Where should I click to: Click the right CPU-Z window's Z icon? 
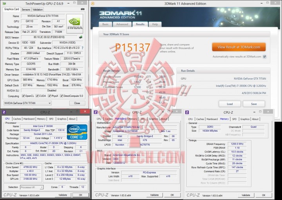click(x=187, y=112)
